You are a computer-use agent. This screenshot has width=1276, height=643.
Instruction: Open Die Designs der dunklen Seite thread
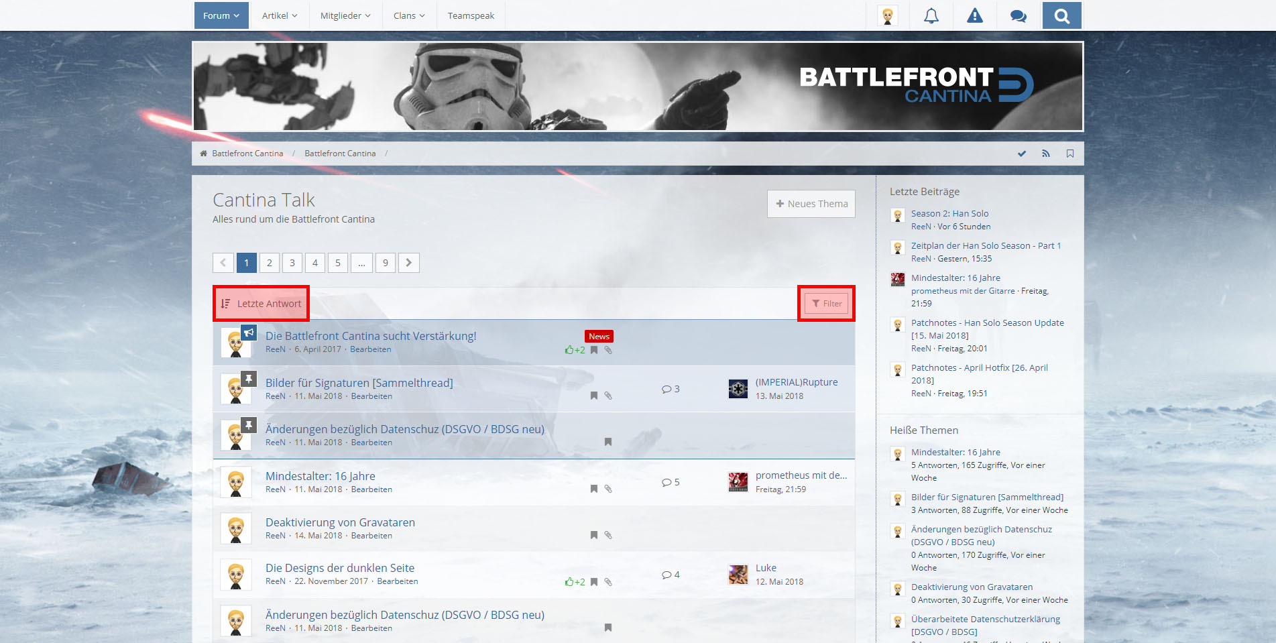click(340, 568)
